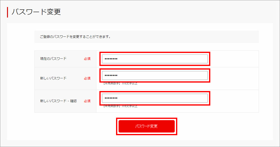Submit with the red パスワード変更 button
The image size is (280, 147).
[147, 126]
